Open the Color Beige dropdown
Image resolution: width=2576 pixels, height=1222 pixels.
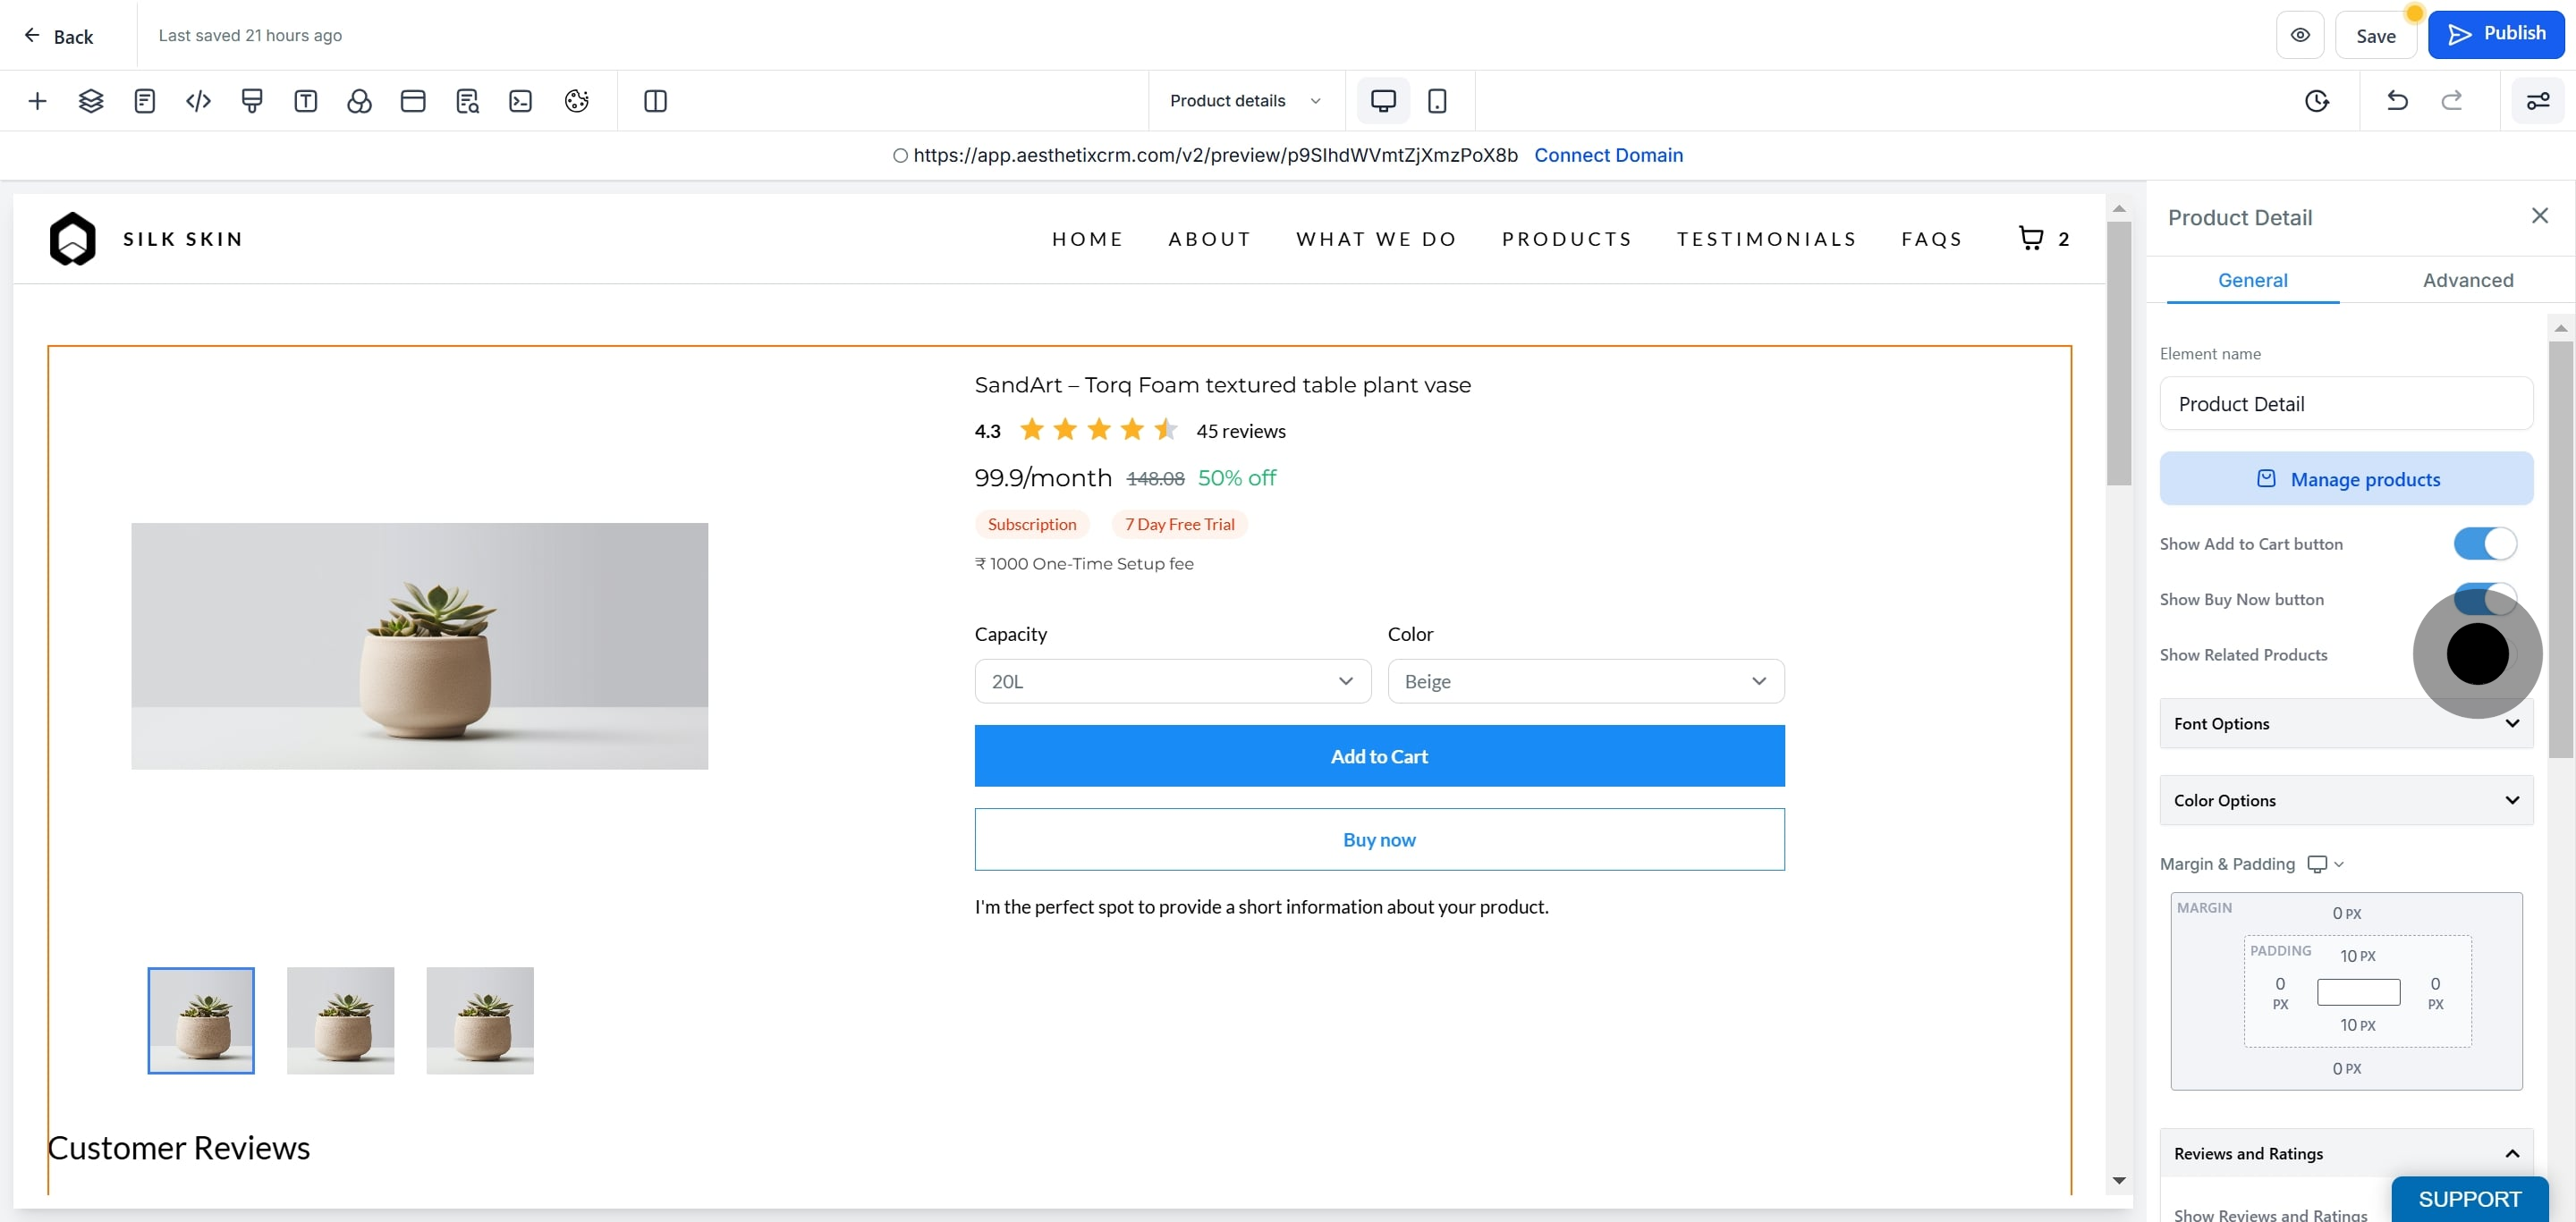(1586, 681)
